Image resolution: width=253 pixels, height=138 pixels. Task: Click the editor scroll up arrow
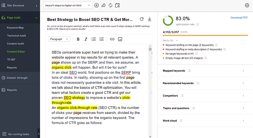click(x=150, y=46)
